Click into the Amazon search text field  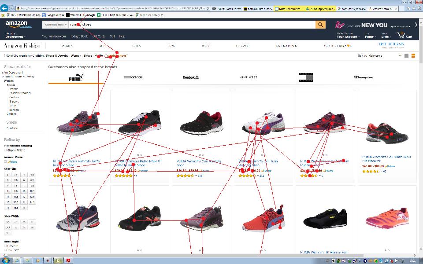click(192, 25)
